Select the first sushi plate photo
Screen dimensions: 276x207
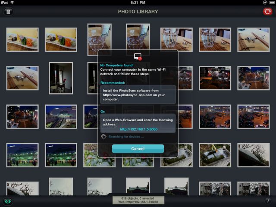tap(22, 40)
